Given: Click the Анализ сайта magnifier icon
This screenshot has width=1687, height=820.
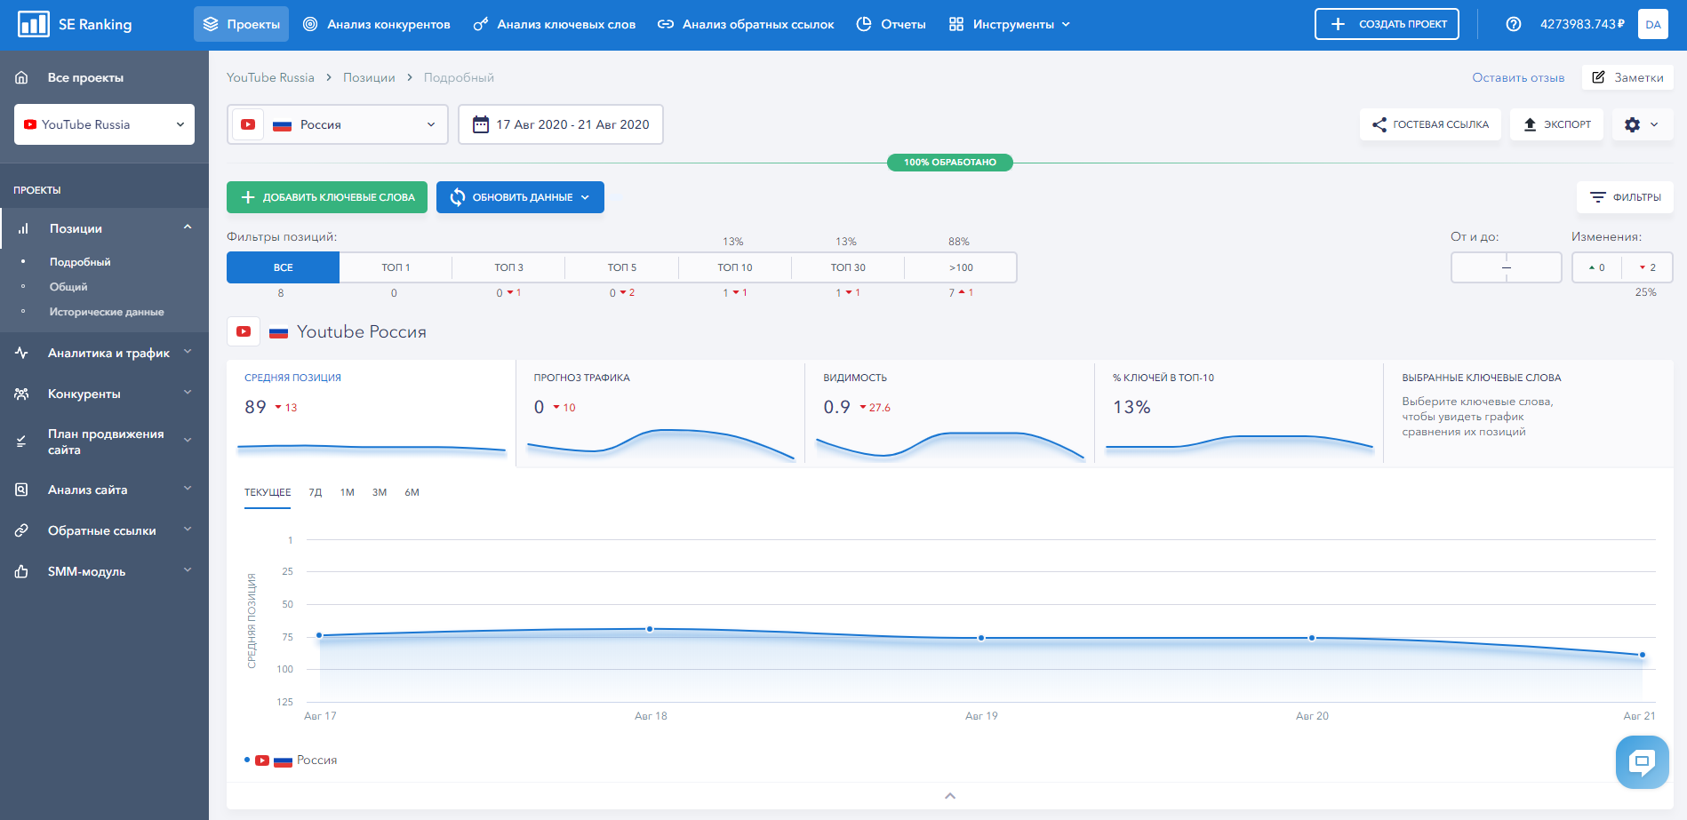Looking at the screenshot, I should click(21, 490).
